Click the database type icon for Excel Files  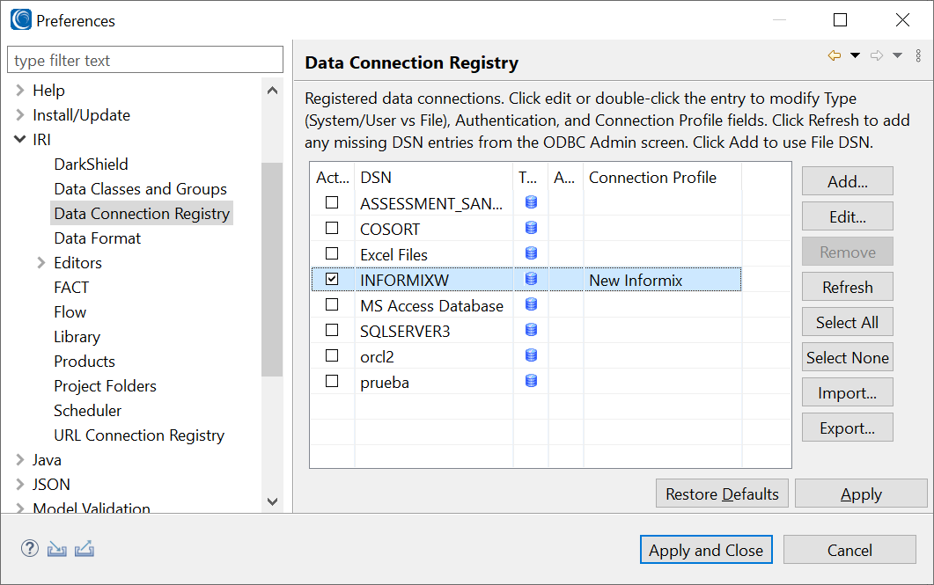532,253
